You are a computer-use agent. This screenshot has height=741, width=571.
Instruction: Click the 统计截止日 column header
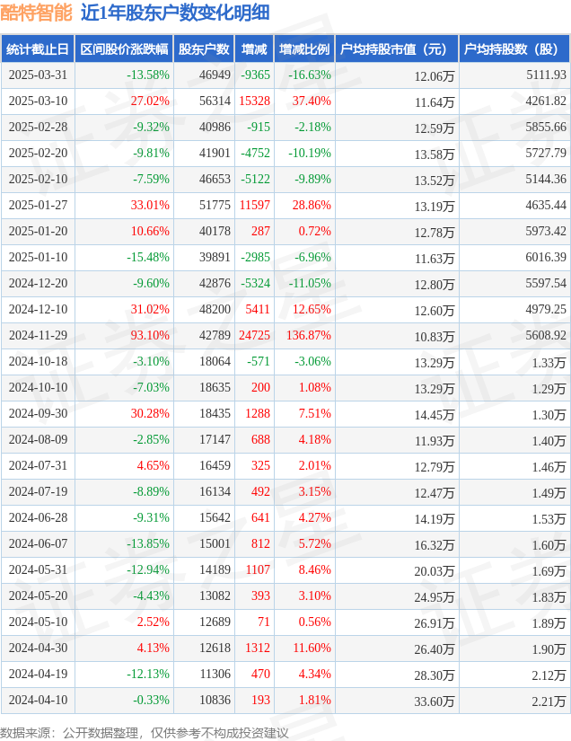click(38, 49)
